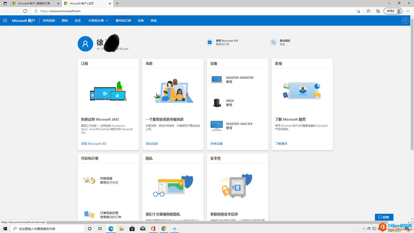This screenshot has height=233, width=414.
Task: Open the tab actions menu icon
Action: pyautogui.click(x=5, y=3)
